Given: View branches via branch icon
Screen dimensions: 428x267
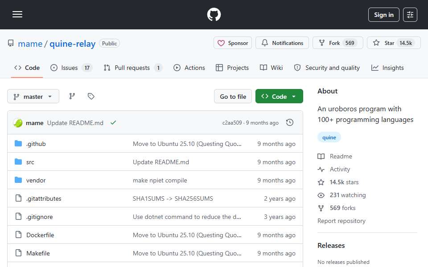Looking at the screenshot, I should click(72, 96).
